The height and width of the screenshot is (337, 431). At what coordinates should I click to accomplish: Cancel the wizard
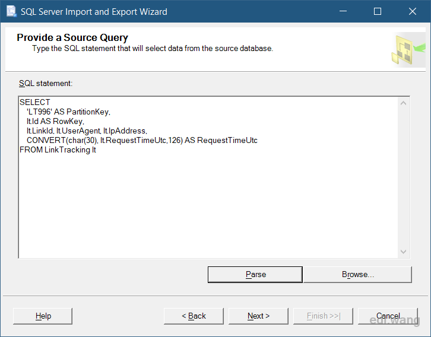[388, 316]
